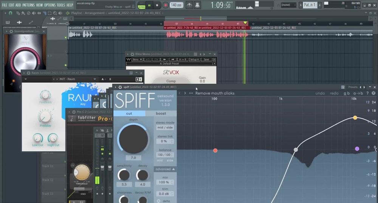
Task: Open Soundgoodizer plugin gear settings
Action: [11, 31]
